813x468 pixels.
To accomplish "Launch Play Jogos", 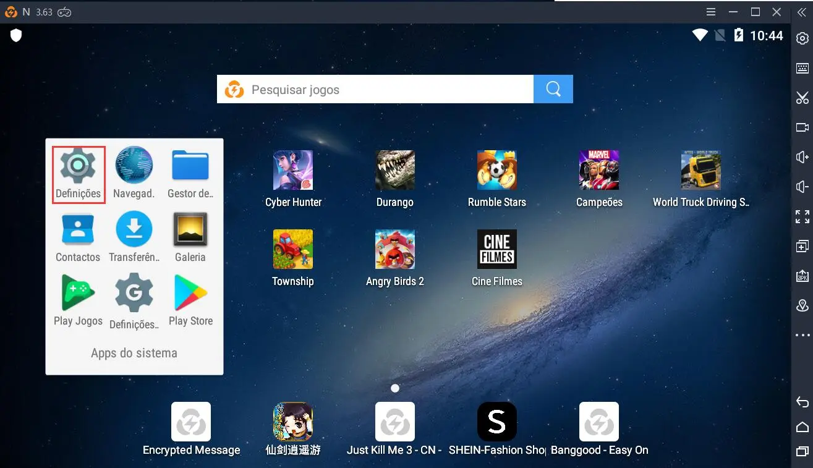I will [x=78, y=301].
